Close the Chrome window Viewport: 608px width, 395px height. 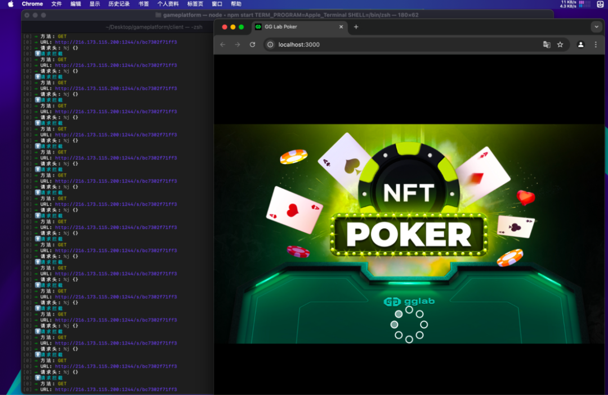click(225, 27)
